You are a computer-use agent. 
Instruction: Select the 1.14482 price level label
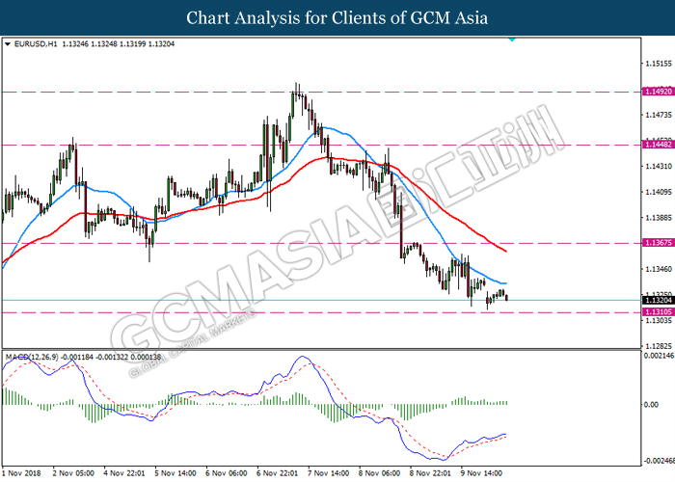[659, 145]
